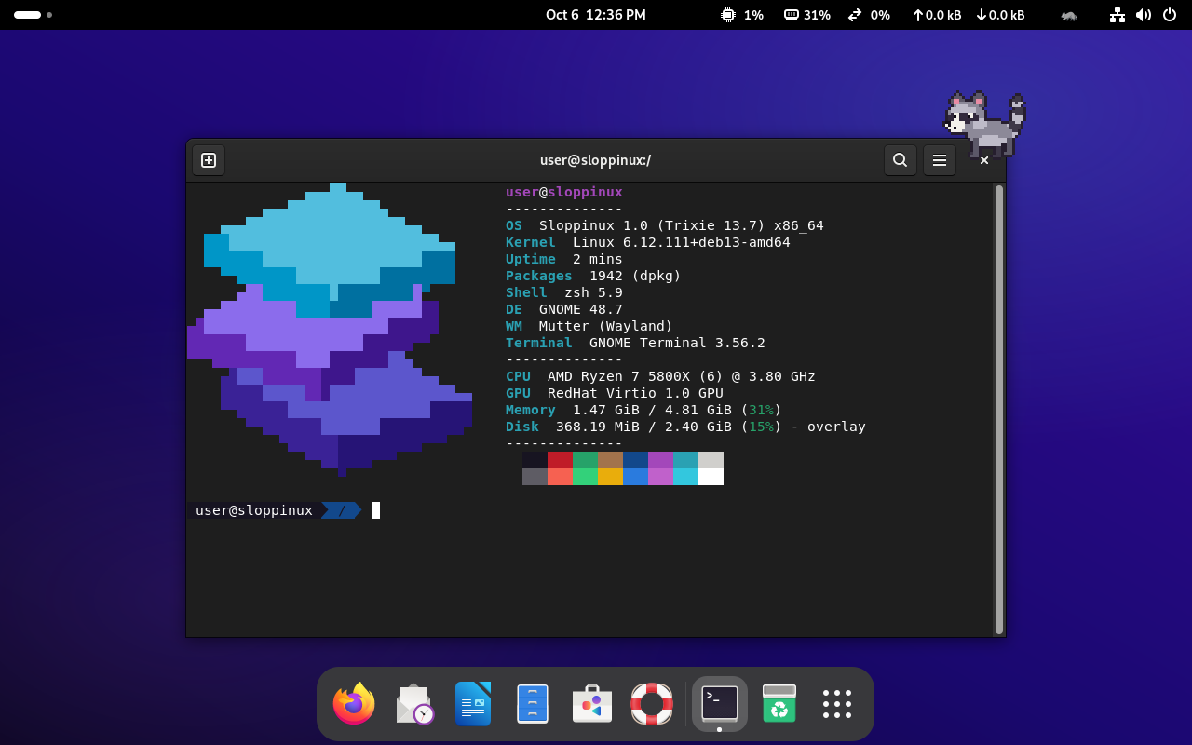Click the "Terminal GNOME Terminal 3.56.2" line
This screenshot has width=1192, height=745.
coord(635,343)
